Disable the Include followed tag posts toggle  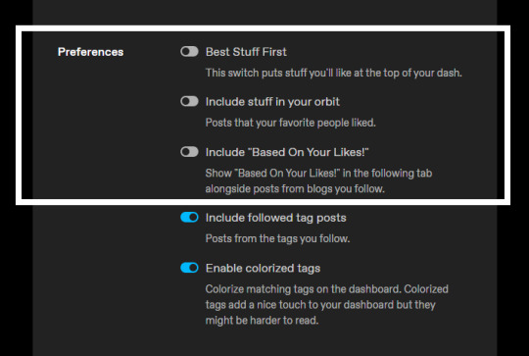pyautogui.click(x=189, y=217)
